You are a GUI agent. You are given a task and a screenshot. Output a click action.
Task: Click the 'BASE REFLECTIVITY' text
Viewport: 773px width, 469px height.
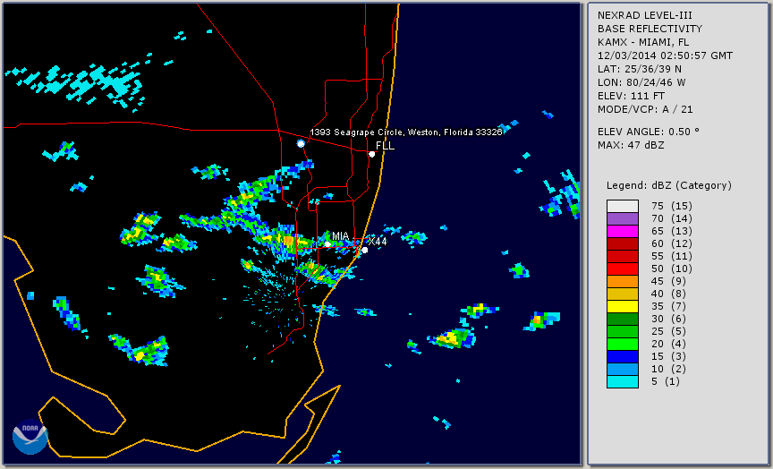[x=650, y=30]
